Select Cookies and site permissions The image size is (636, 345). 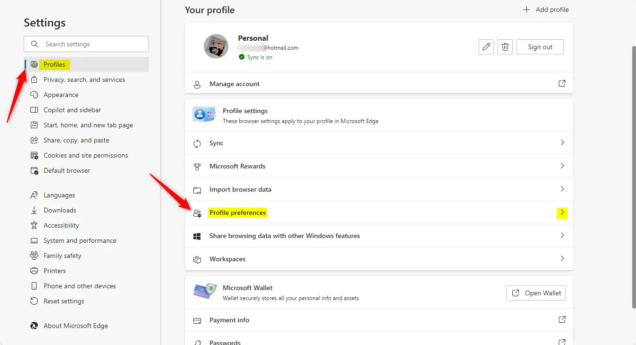click(x=85, y=155)
